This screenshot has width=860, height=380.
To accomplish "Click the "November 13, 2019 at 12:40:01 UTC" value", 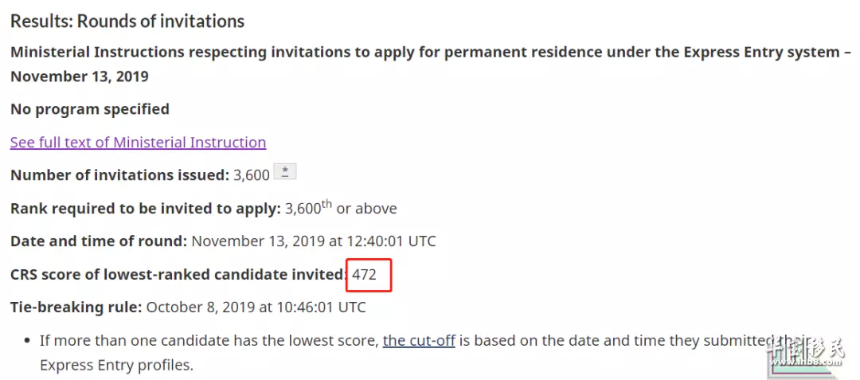I will pos(314,241).
